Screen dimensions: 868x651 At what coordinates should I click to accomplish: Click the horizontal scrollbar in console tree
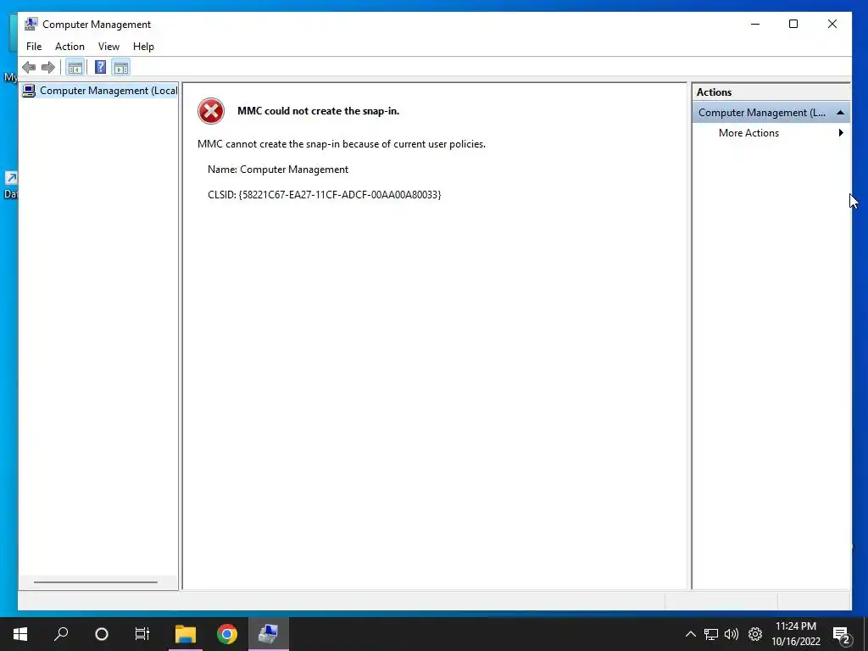click(96, 581)
